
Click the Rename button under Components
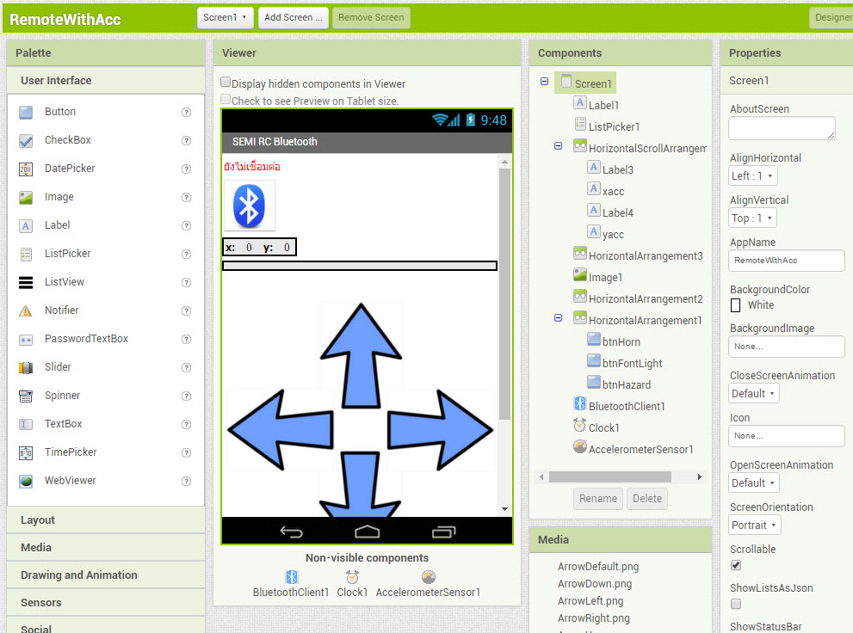pos(597,498)
